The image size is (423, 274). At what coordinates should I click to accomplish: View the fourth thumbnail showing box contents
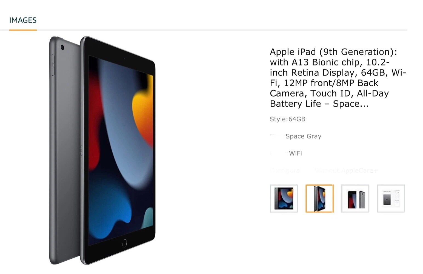click(x=391, y=198)
